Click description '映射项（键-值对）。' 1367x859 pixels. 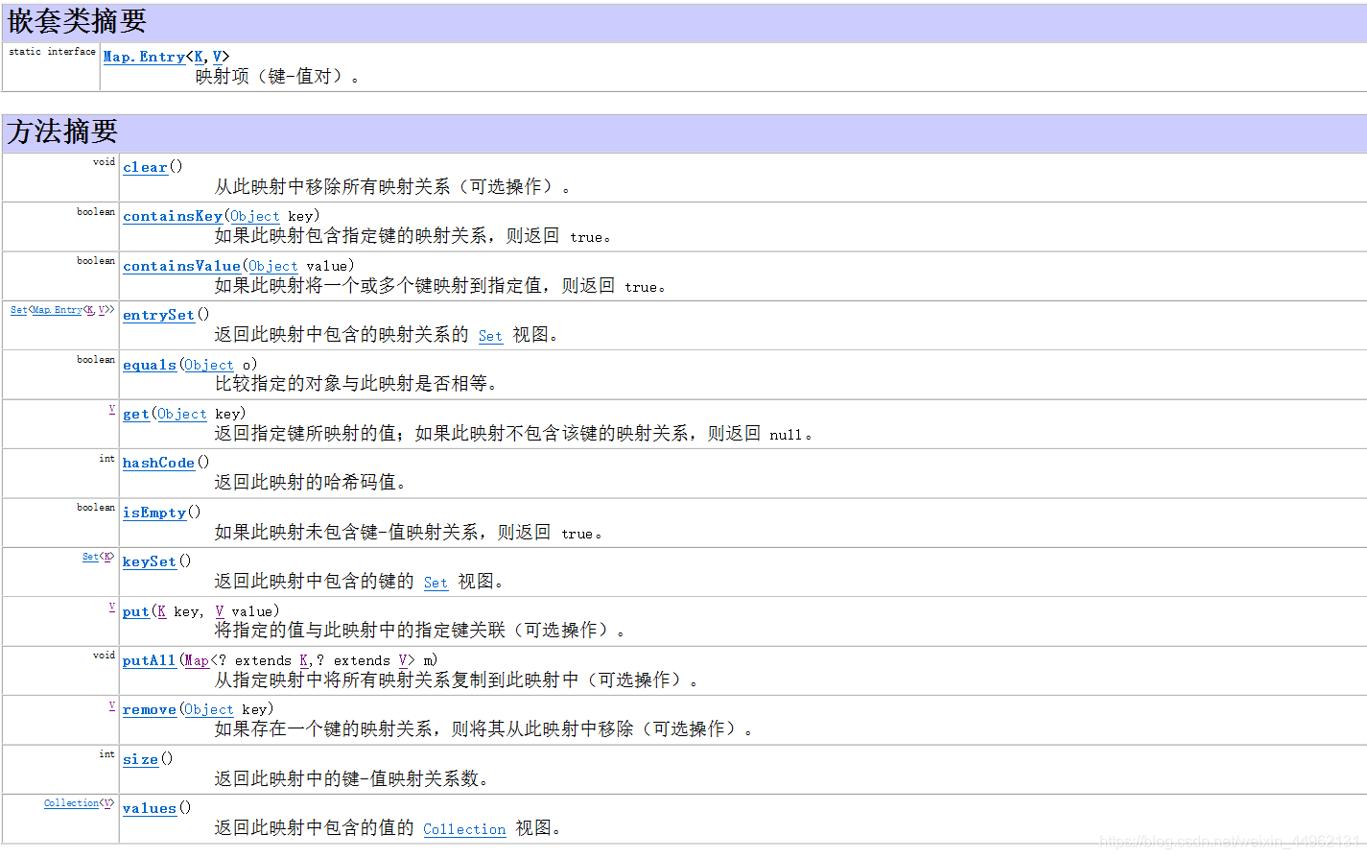[278, 76]
